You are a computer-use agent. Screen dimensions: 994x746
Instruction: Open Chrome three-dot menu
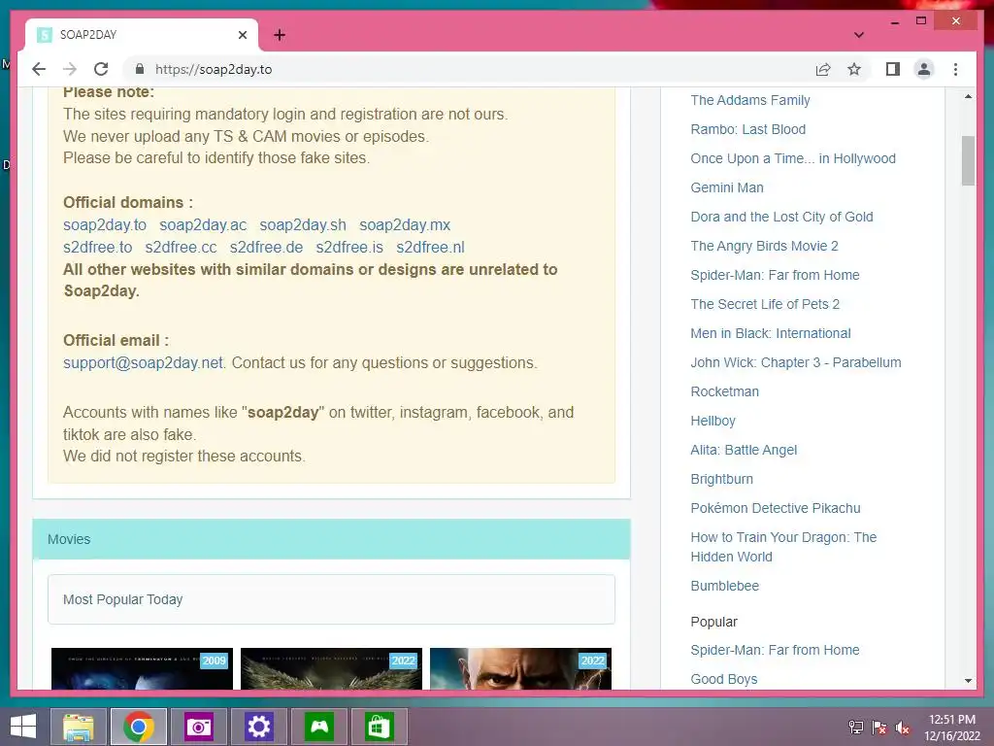[x=955, y=69]
